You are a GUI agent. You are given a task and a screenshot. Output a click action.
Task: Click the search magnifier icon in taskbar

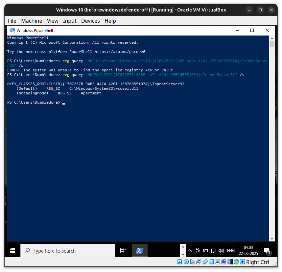click(27, 251)
